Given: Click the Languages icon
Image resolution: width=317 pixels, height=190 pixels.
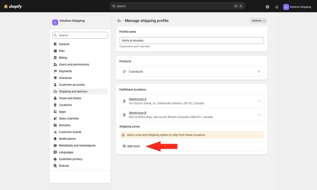Looking at the screenshot, I should tap(55, 152).
